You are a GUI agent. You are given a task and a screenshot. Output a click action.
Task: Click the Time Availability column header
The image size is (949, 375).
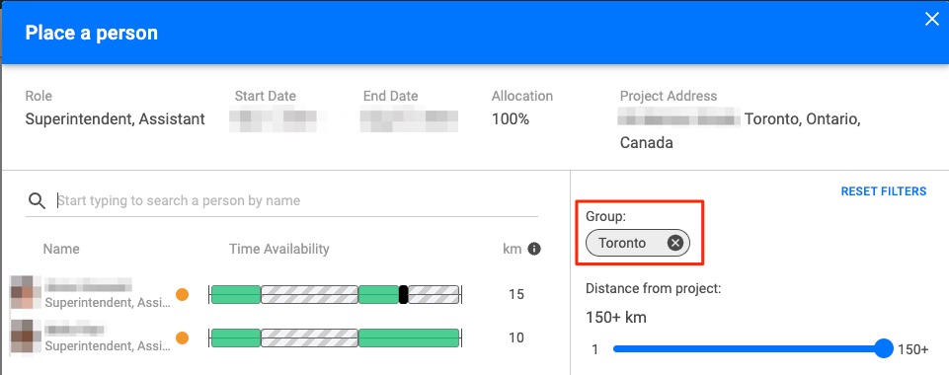click(279, 249)
